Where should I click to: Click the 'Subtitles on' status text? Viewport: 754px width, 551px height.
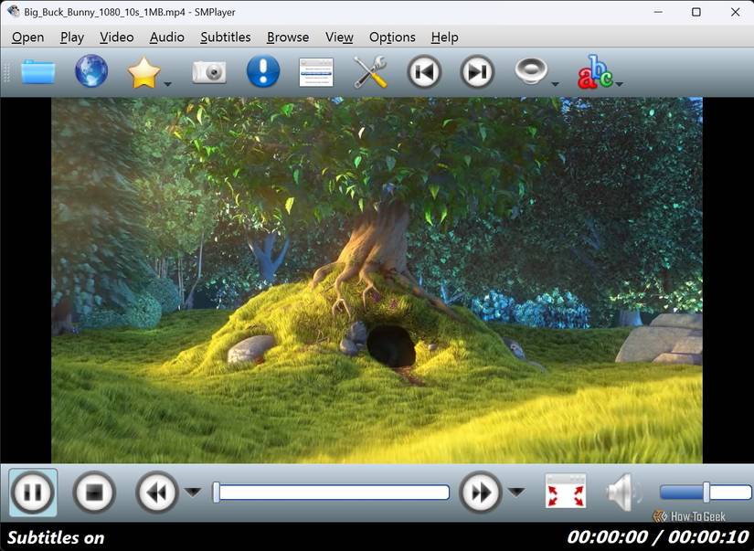[x=56, y=537]
